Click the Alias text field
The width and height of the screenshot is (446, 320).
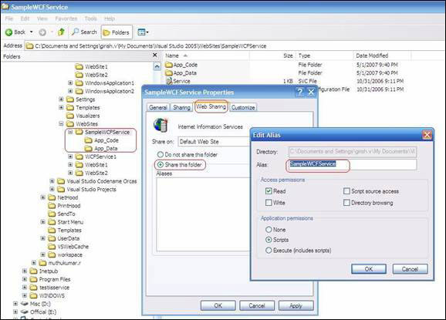click(352, 164)
